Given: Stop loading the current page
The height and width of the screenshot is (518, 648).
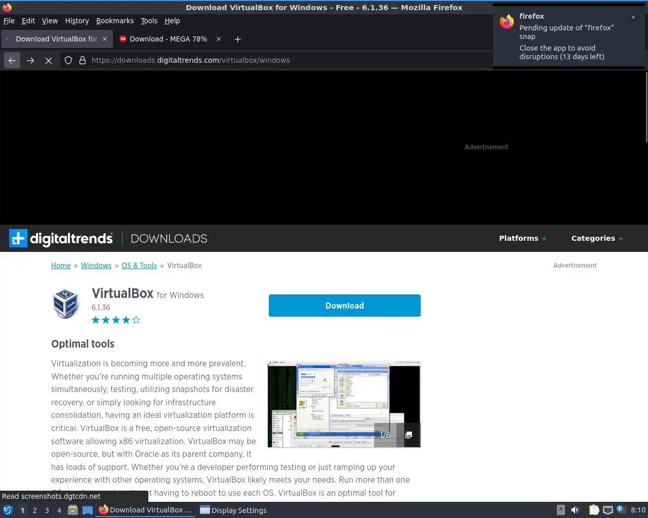Looking at the screenshot, I should click(49, 60).
